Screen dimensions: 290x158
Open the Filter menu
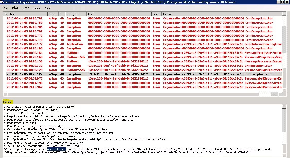tap(15, 8)
